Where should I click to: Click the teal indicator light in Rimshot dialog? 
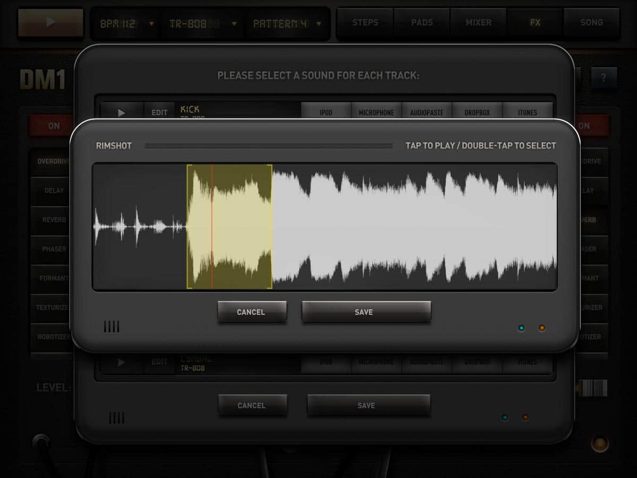tap(521, 328)
